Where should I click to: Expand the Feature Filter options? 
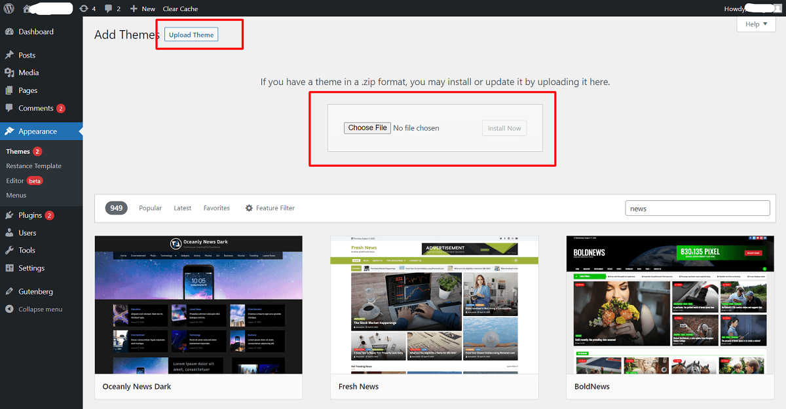[270, 207]
